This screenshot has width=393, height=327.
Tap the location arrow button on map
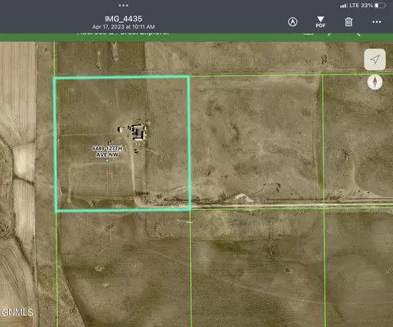pos(375,60)
